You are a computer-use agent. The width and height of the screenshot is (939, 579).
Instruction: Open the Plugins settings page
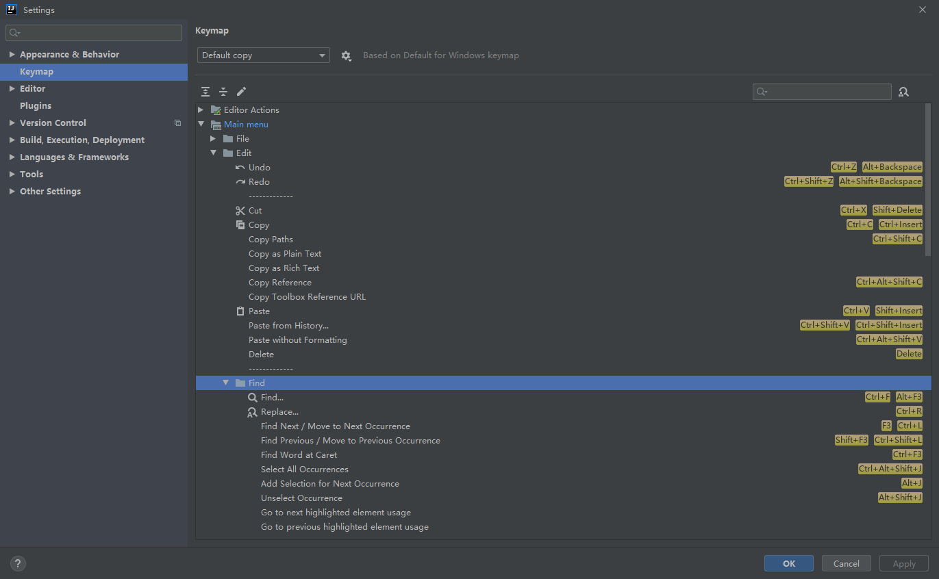(36, 106)
